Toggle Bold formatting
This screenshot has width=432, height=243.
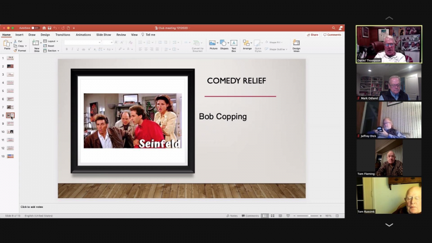click(66, 49)
